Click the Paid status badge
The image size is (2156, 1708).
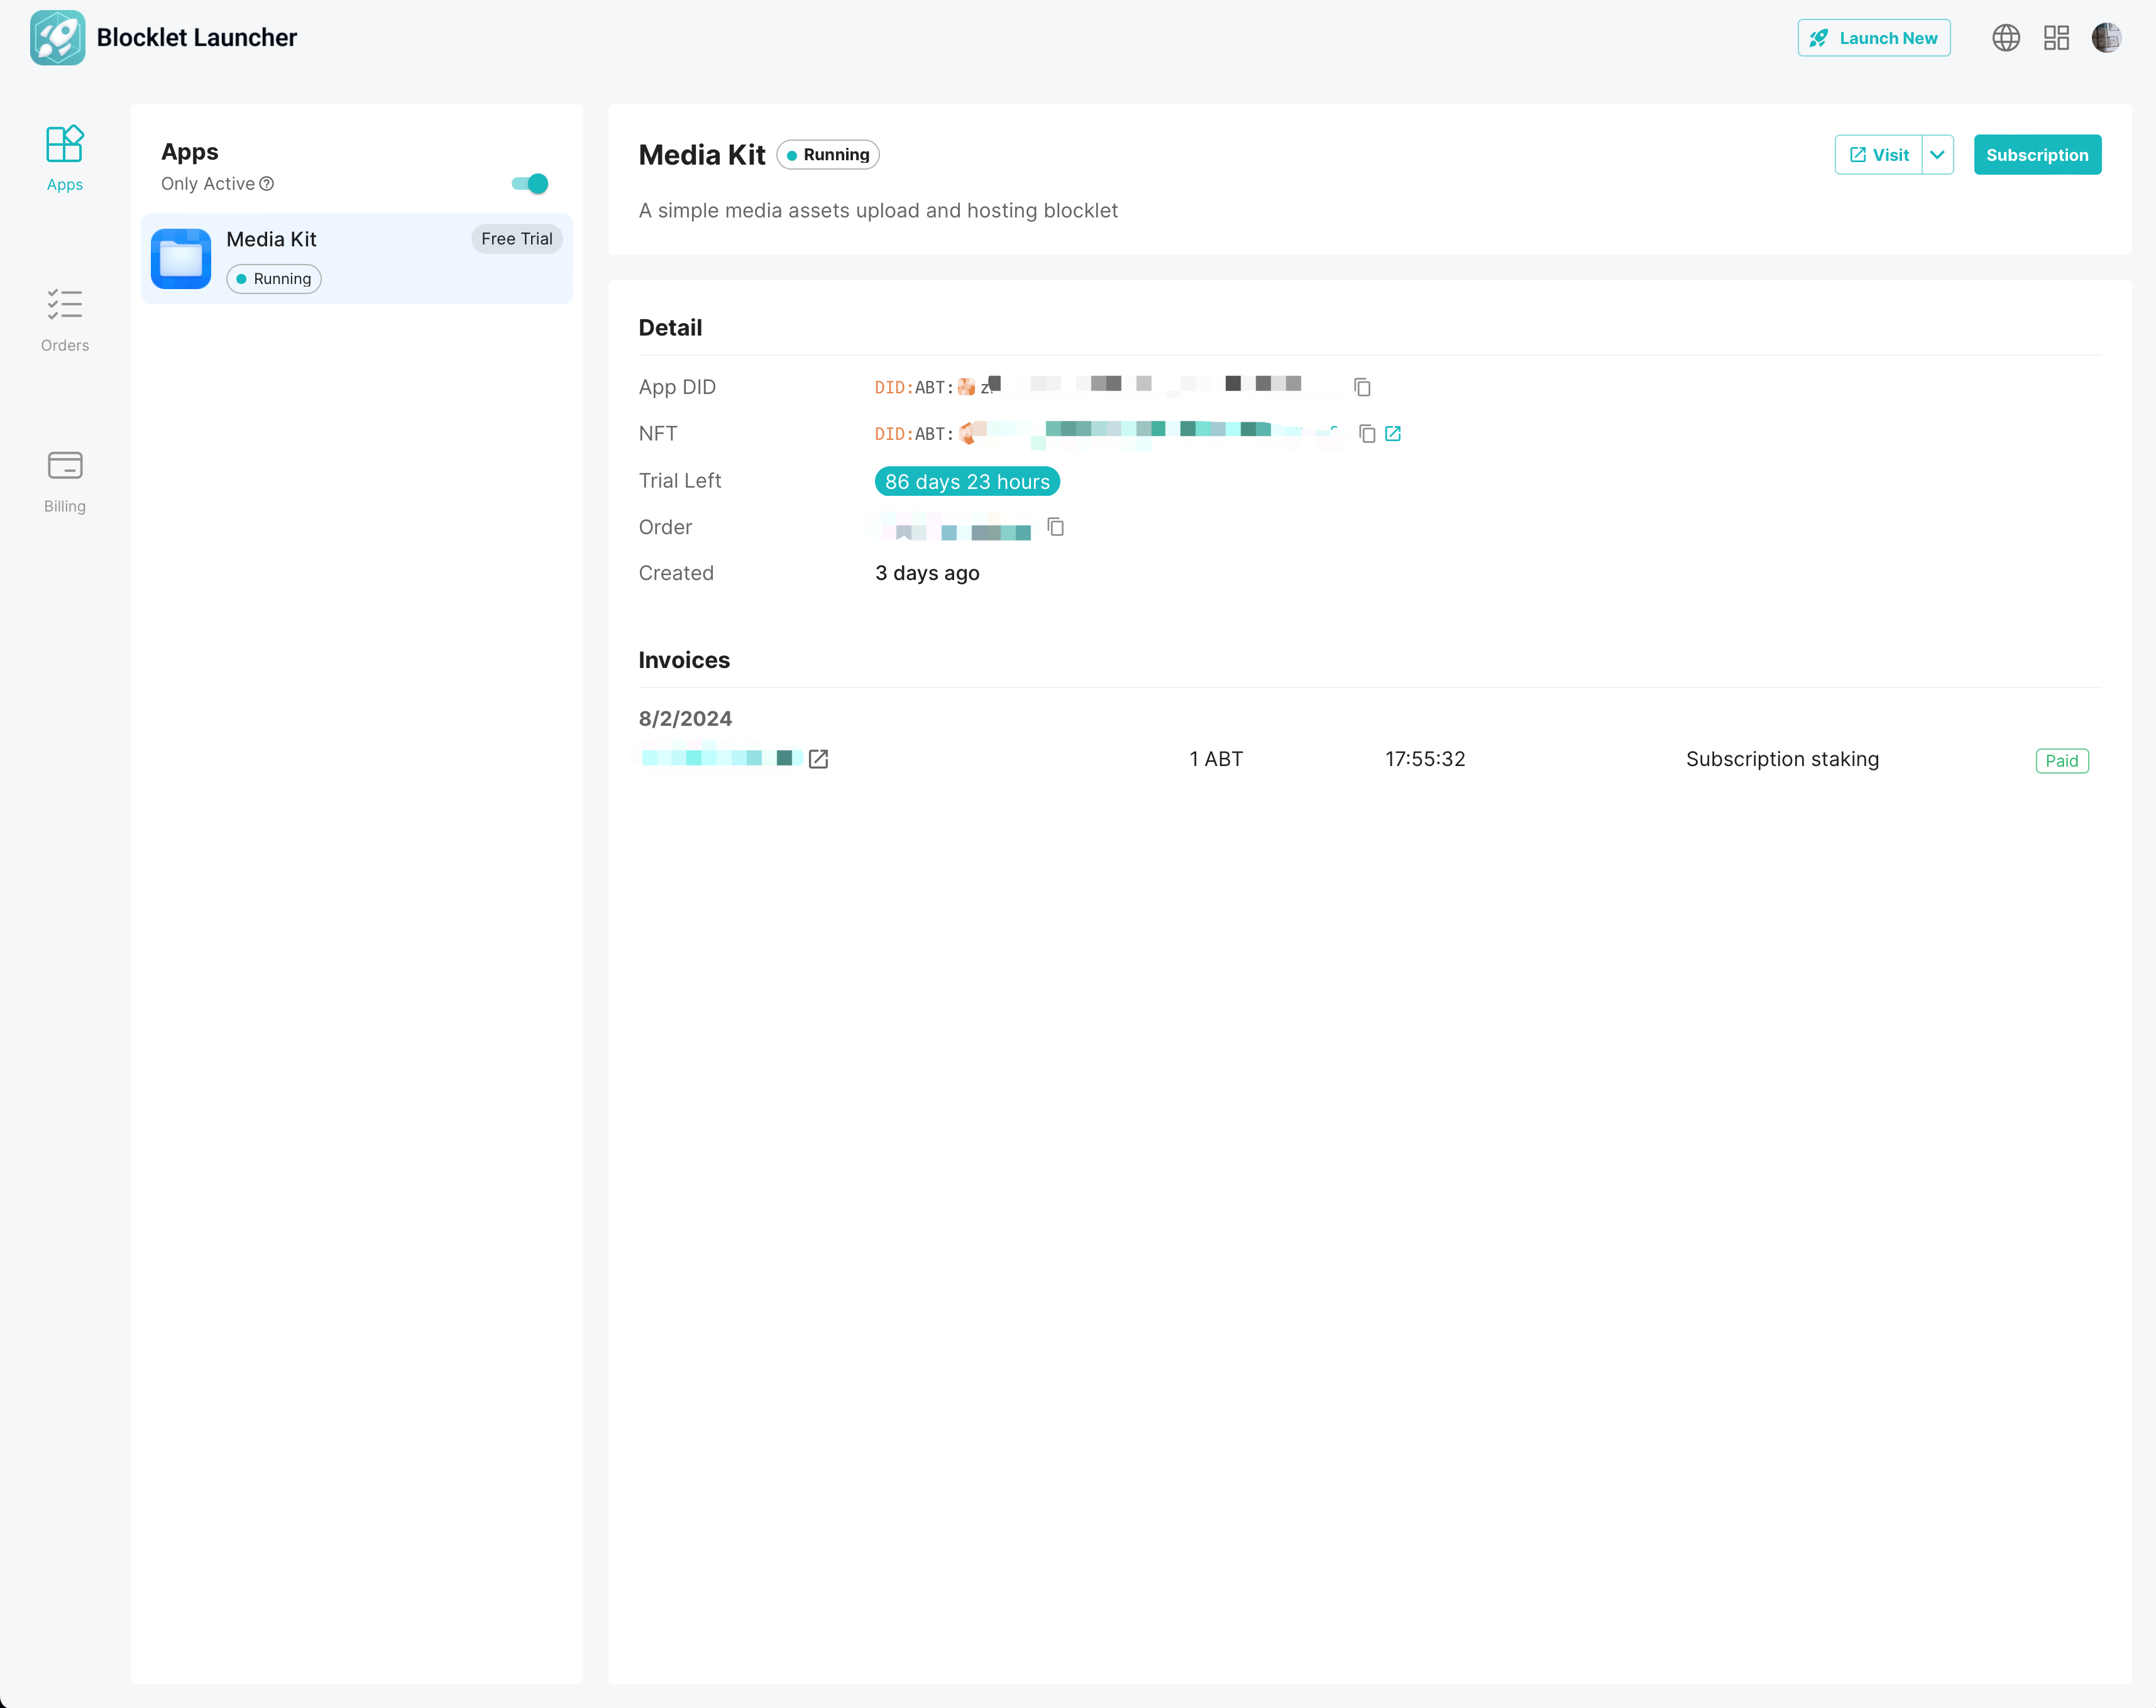[x=2061, y=761]
